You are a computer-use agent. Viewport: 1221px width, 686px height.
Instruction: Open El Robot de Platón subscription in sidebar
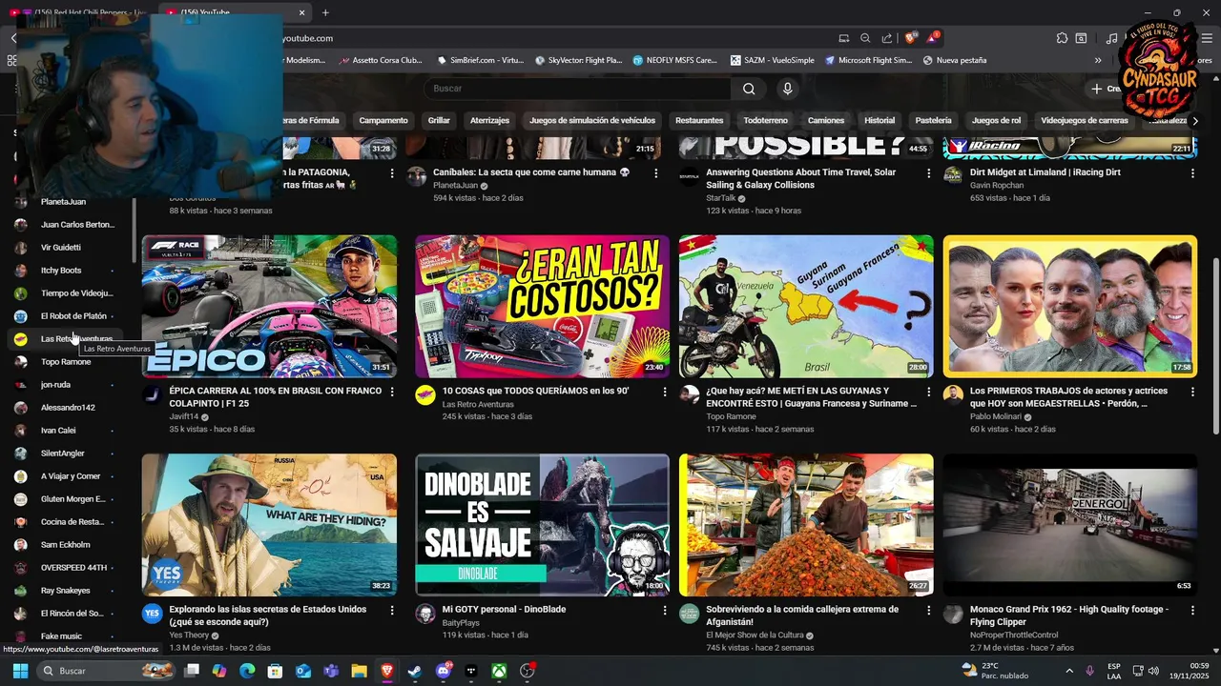coord(65,316)
